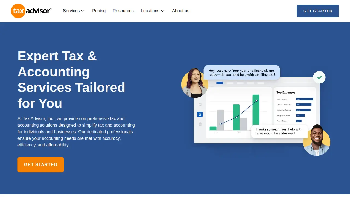The image size is (350, 197).
Task: Expand the Locations dropdown menu
Action: (153, 11)
